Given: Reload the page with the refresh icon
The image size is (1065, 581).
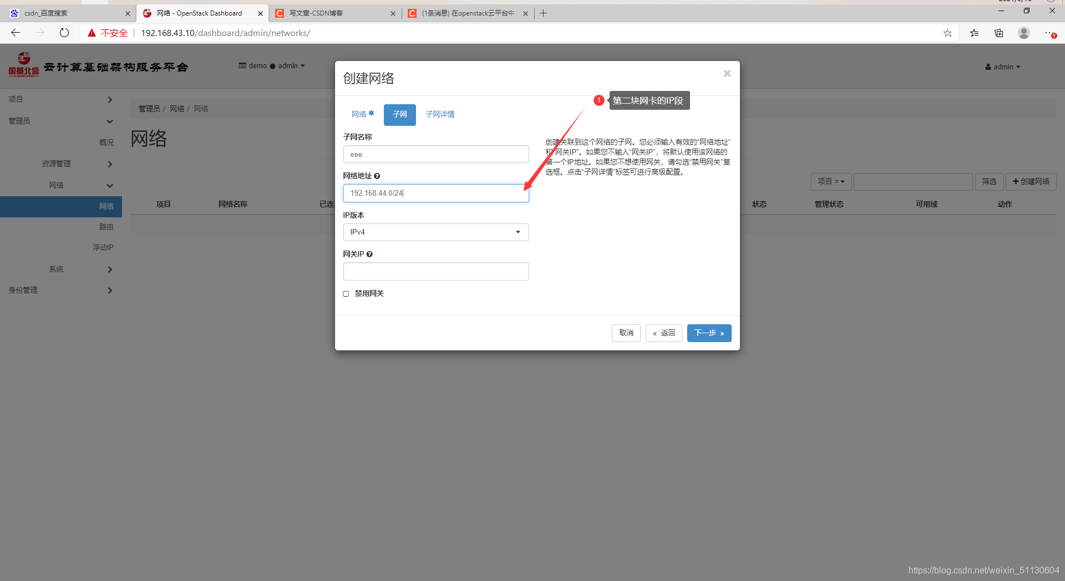Looking at the screenshot, I should [64, 33].
